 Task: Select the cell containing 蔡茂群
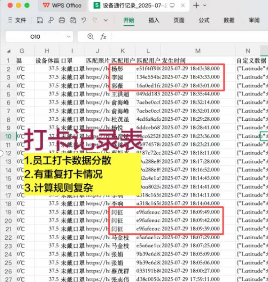(123, 271)
